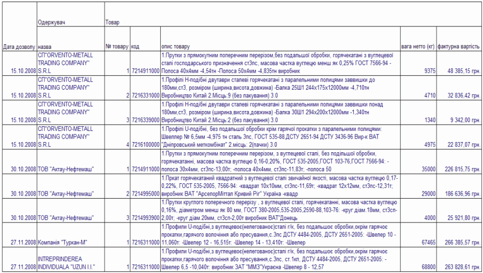Click the "вага нетто (кг)" column header
This screenshot has width=483, height=273.
pyautogui.click(x=418, y=46)
